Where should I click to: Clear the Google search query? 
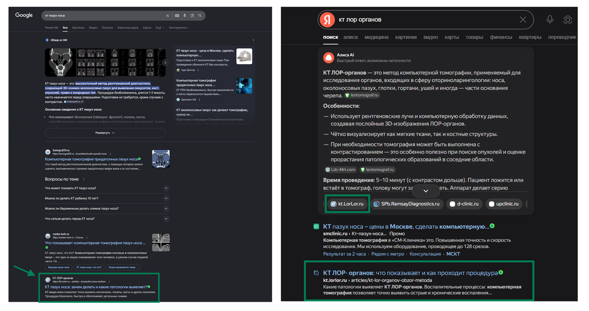click(168, 16)
